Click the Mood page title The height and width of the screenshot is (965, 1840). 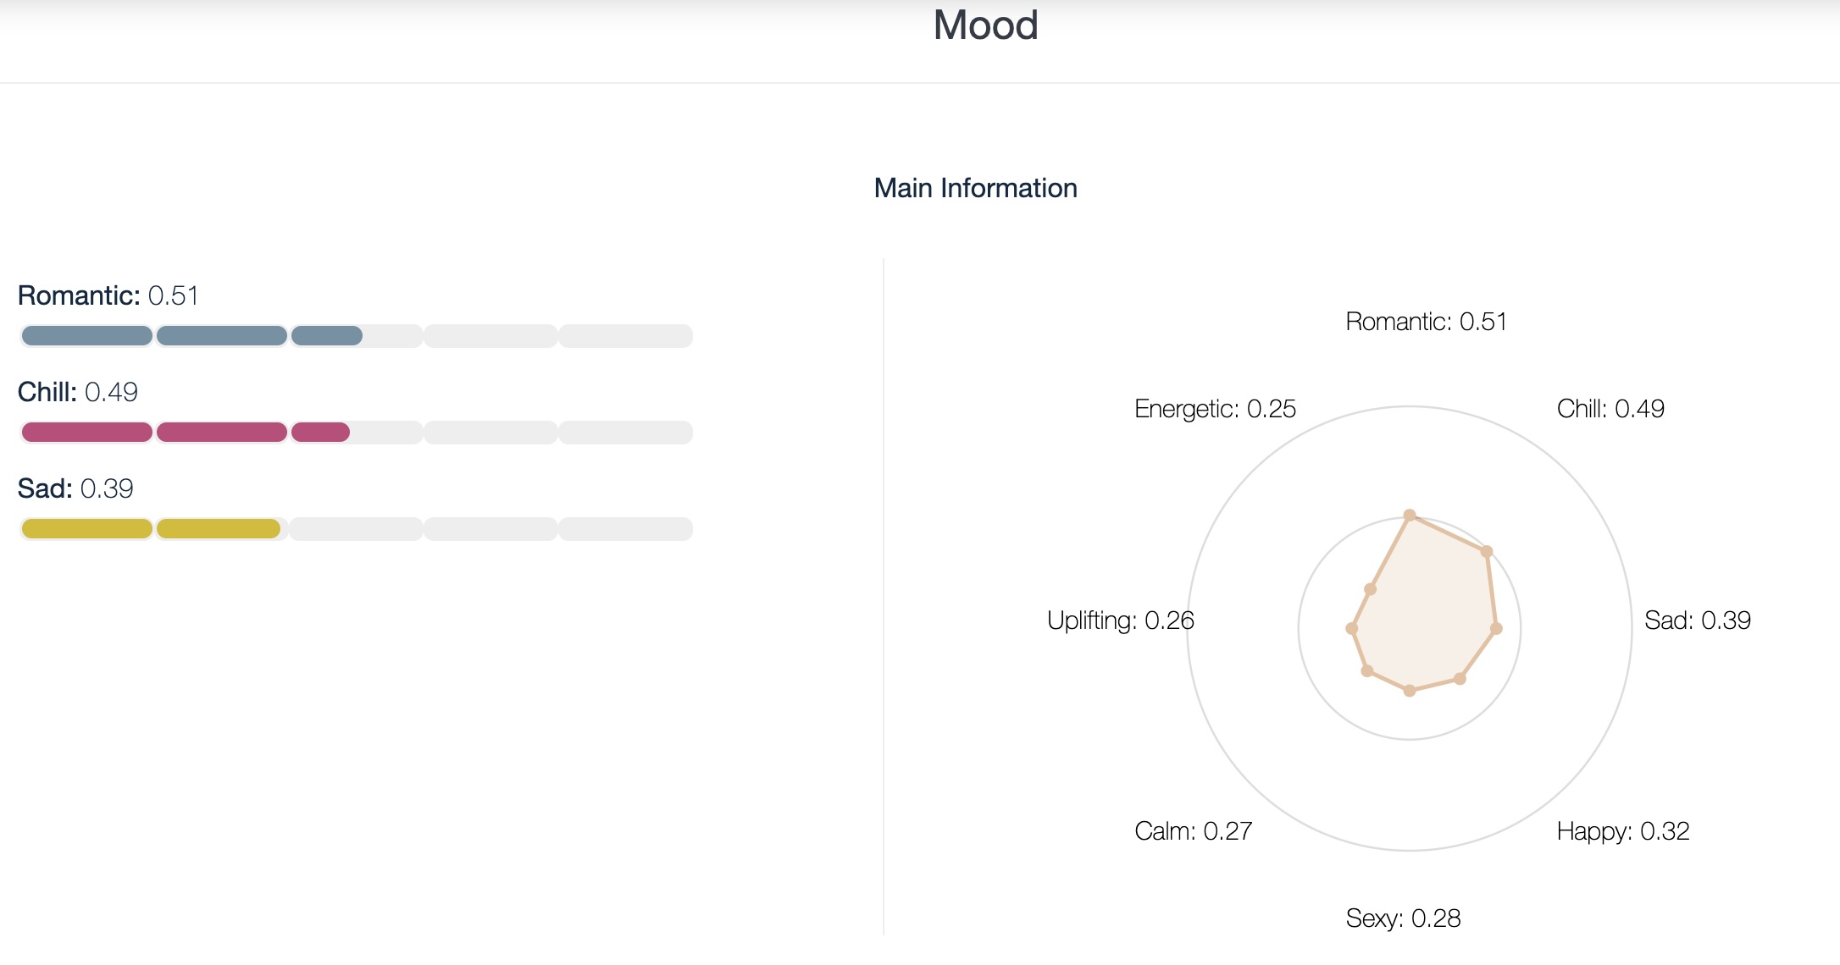985,25
